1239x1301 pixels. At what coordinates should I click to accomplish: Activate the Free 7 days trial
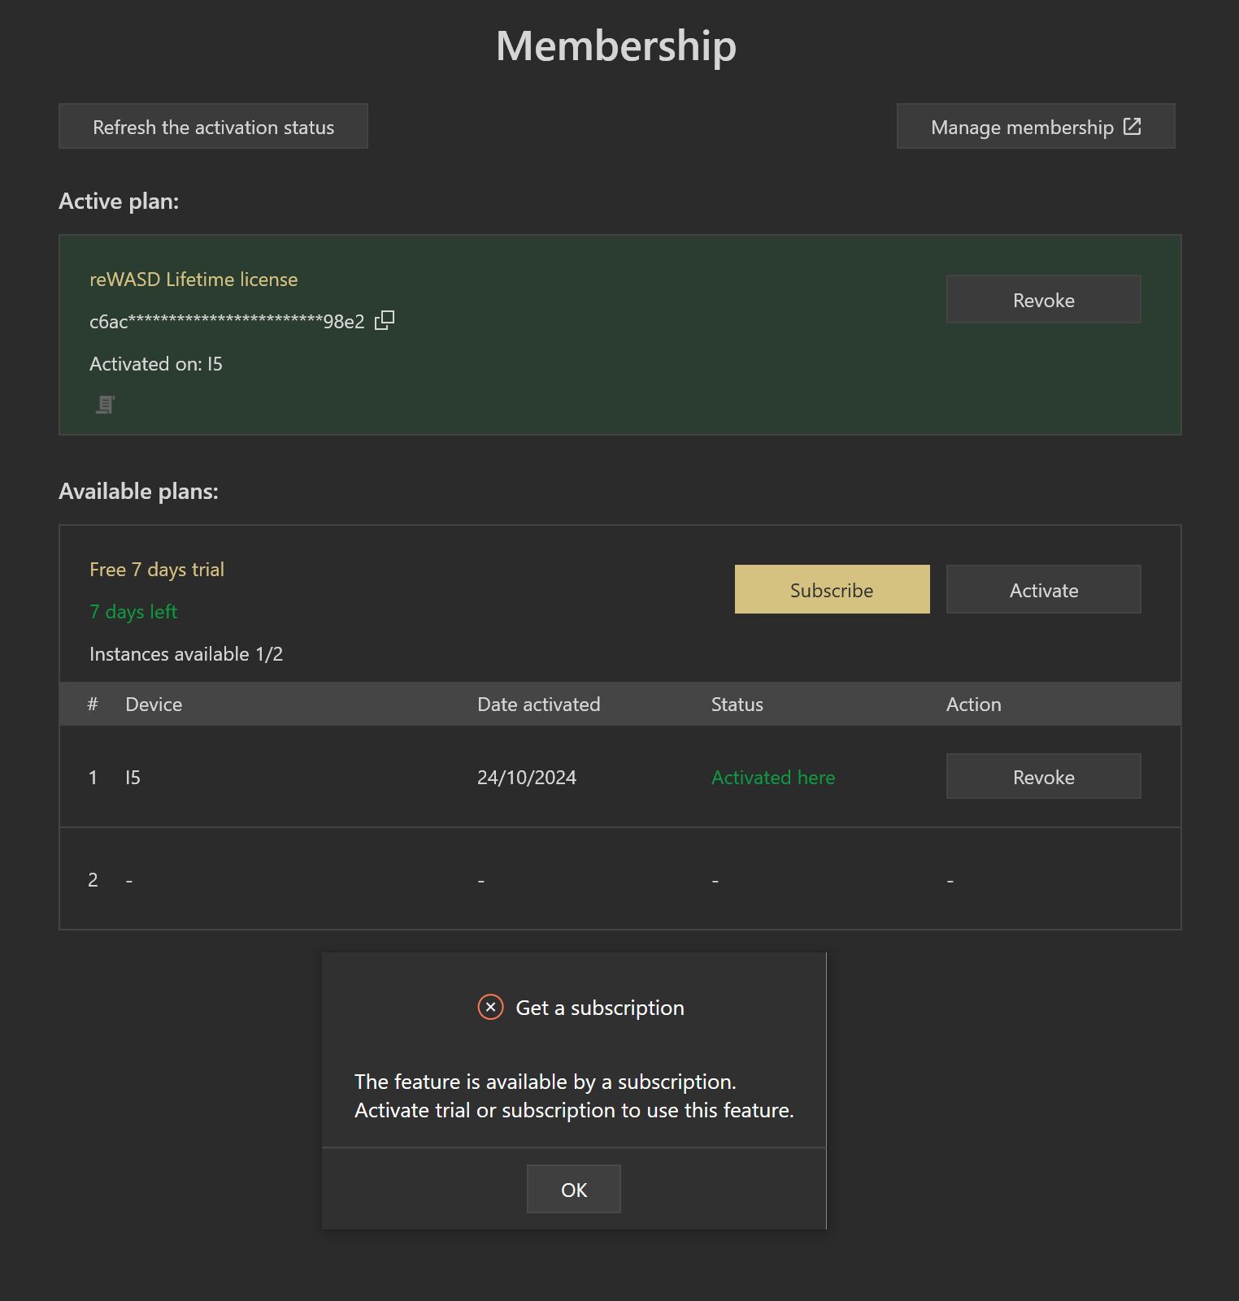point(1043,590)
